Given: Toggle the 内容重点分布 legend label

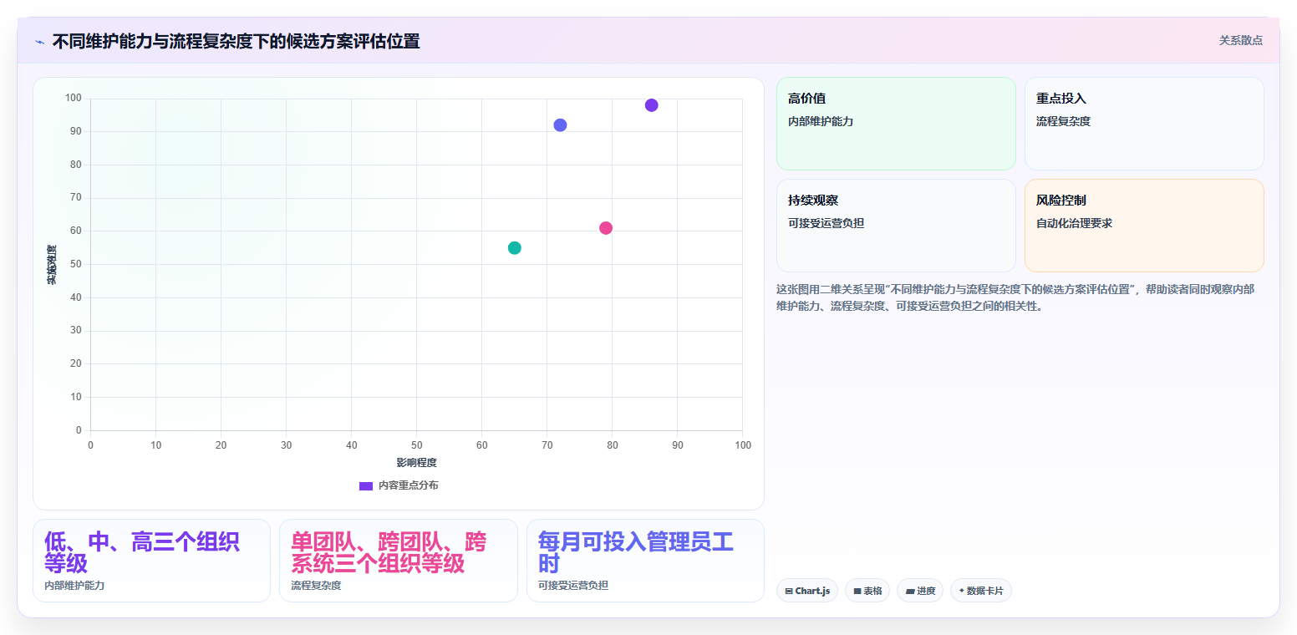Looking at the screenshot, I should coord(408,485).
